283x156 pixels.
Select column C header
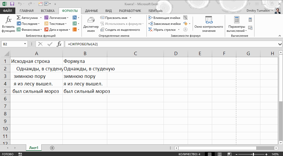click(135, 54)
